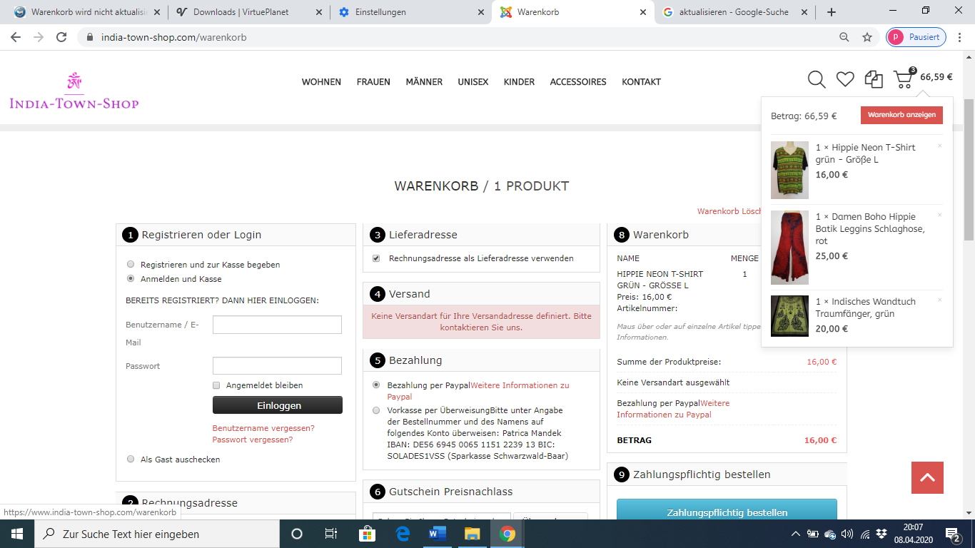
Task: Choose 'Vorkasse per Überweisung' payment option
Action: [x=376, y=410]
